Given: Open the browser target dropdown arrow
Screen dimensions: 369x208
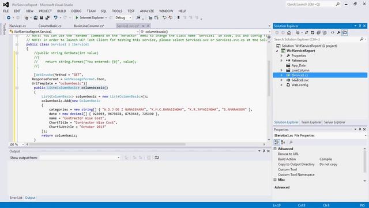Looking at the screenshot, I should coord(106,18).
